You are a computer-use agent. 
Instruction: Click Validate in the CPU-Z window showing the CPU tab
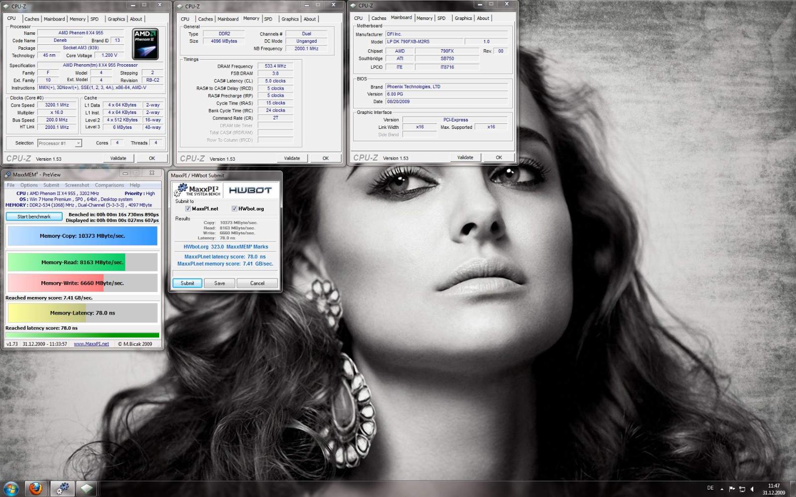tap(118, 158)
